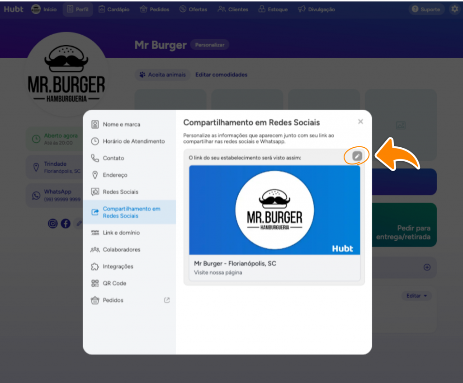The image size is (463, 383).
Task: Click the external link icon beside Pedidos
Action: [x=167, y=300]
